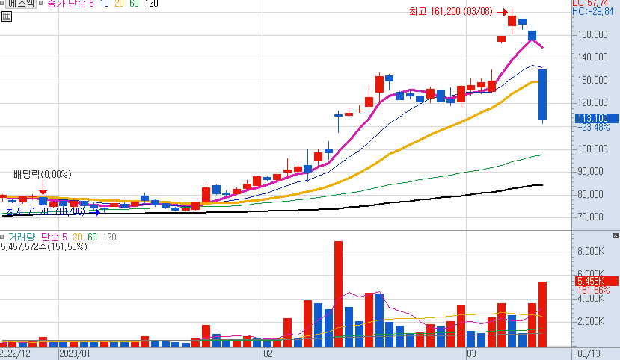Screen dimensions: 620x360
Task: Click the HC:-29,84 indicator text
Action: [593, 11]
